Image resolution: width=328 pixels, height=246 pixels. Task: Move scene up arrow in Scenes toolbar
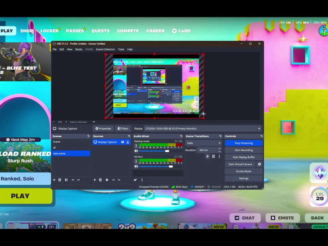[x=73, y=180]
